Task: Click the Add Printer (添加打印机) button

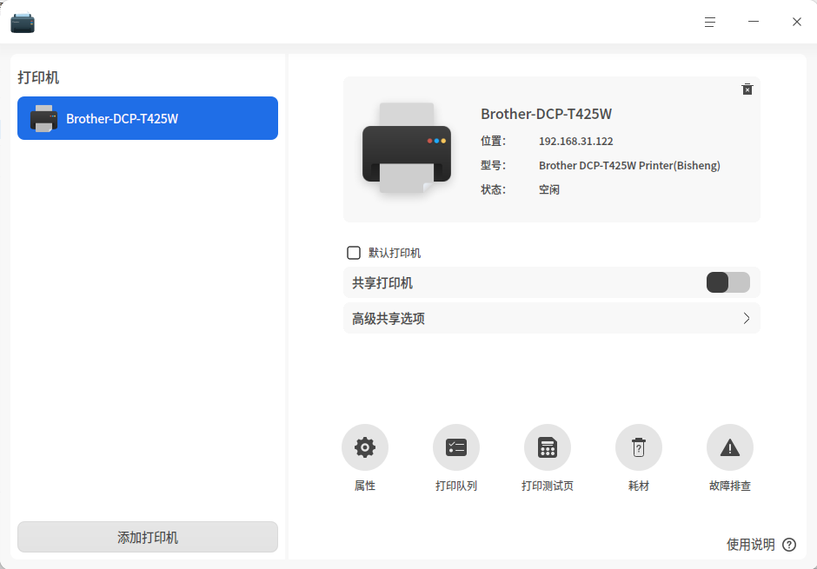Action: pyautogui.click(x=148, y=537)
